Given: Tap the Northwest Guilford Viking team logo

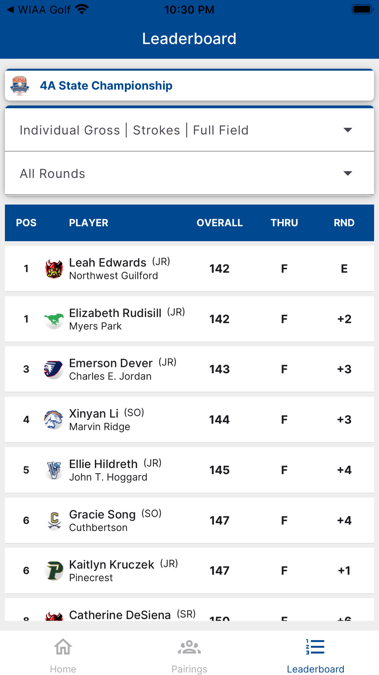Looking at the screenshot, I should 54,269.
